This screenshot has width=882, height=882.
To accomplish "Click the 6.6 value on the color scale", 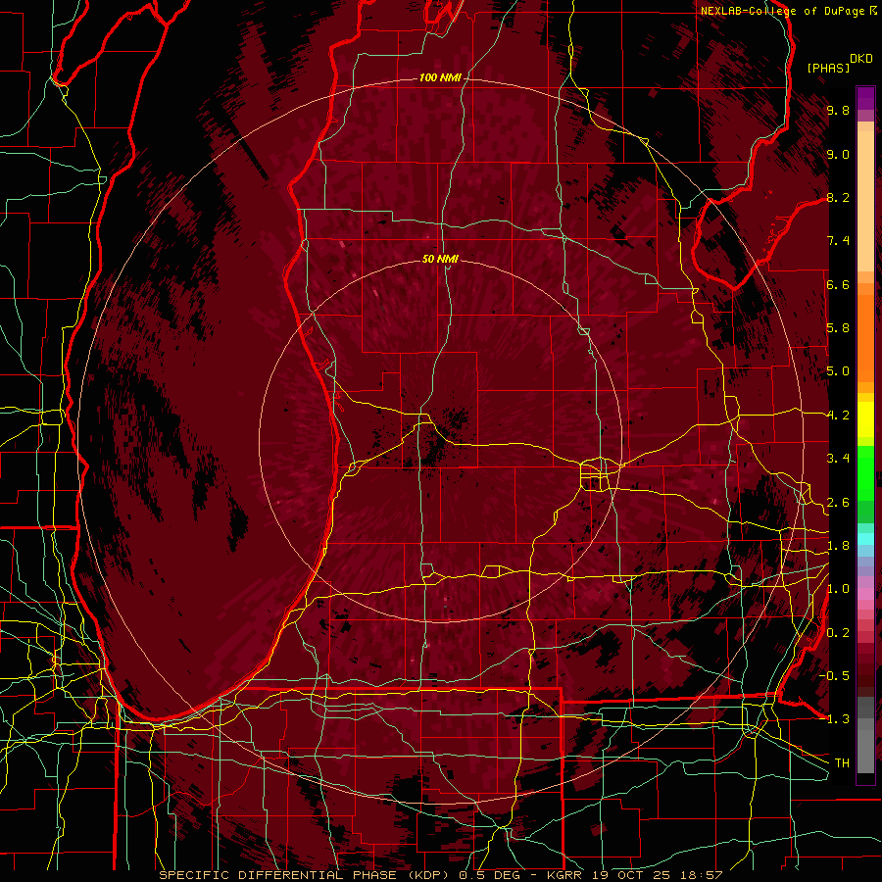I will click(838, 284).
